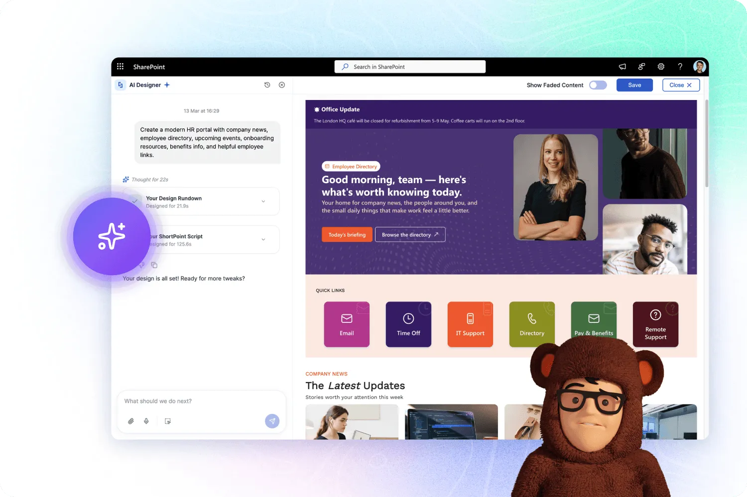
Task: Click the Browse the directory button
Action: point(410,235)
